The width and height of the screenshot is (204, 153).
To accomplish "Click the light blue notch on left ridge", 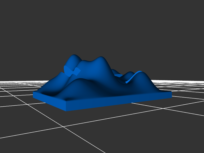I will coord(72,71).
